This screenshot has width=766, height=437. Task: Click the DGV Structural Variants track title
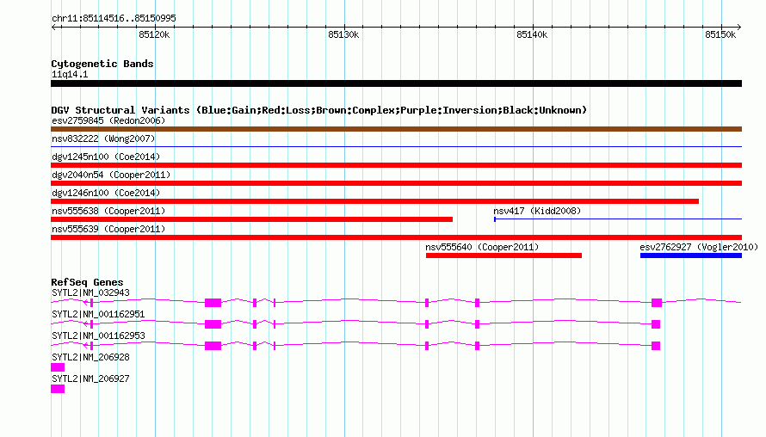click(319, 110)
